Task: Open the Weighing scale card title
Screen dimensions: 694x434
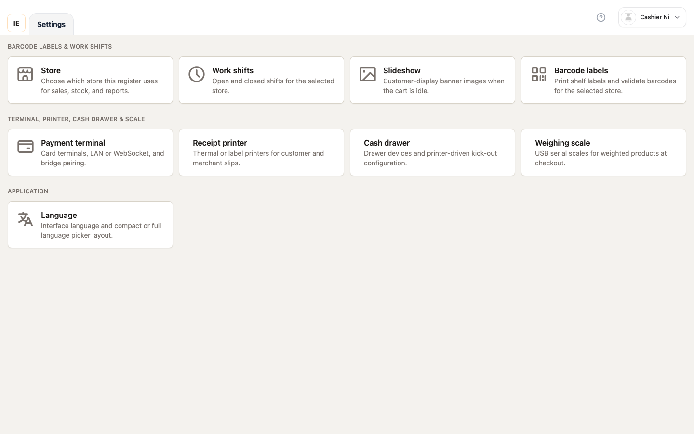Action: (x=562, y=143)
